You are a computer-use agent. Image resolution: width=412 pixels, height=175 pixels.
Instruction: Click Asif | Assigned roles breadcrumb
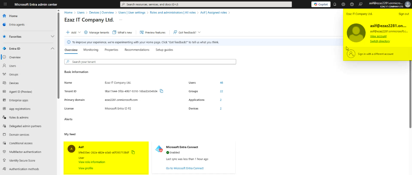coord(213,13)
